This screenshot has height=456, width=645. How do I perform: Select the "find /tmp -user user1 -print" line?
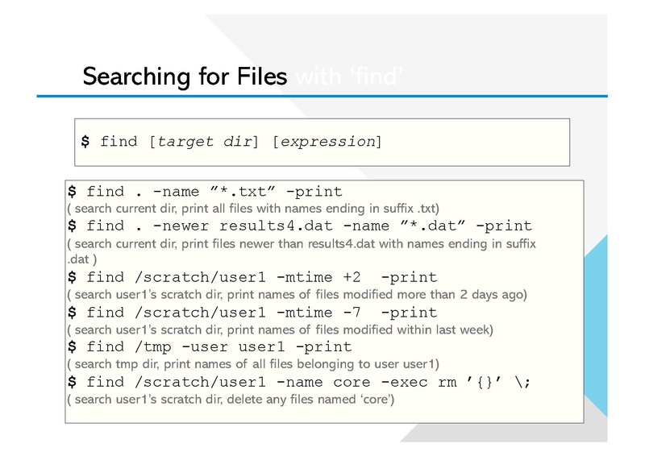210,347
